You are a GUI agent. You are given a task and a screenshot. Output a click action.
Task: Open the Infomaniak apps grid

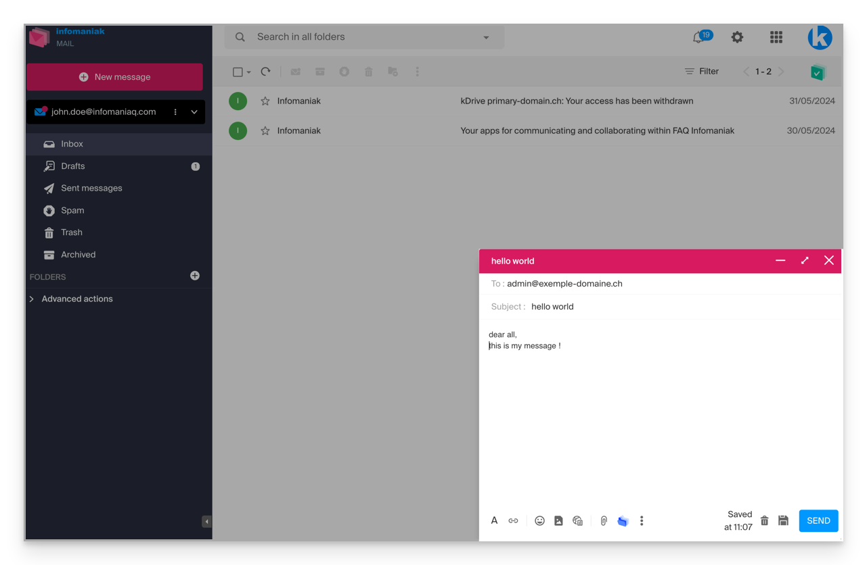(x=776, y=37)
